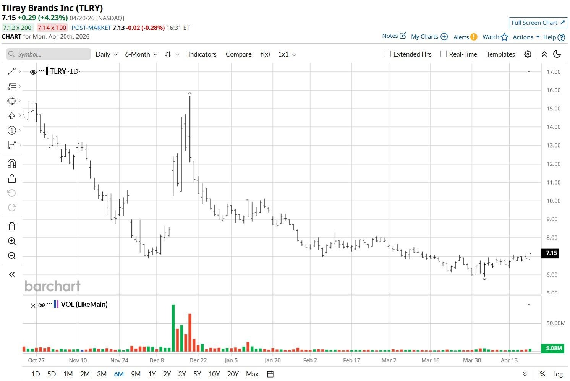Open the Help link
The image size is (570, 381).
coord(554,37)
